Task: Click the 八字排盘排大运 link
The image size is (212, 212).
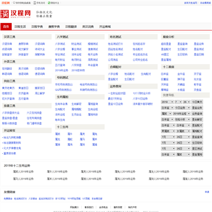Action: pyautogui.click(x=11, y=113)
